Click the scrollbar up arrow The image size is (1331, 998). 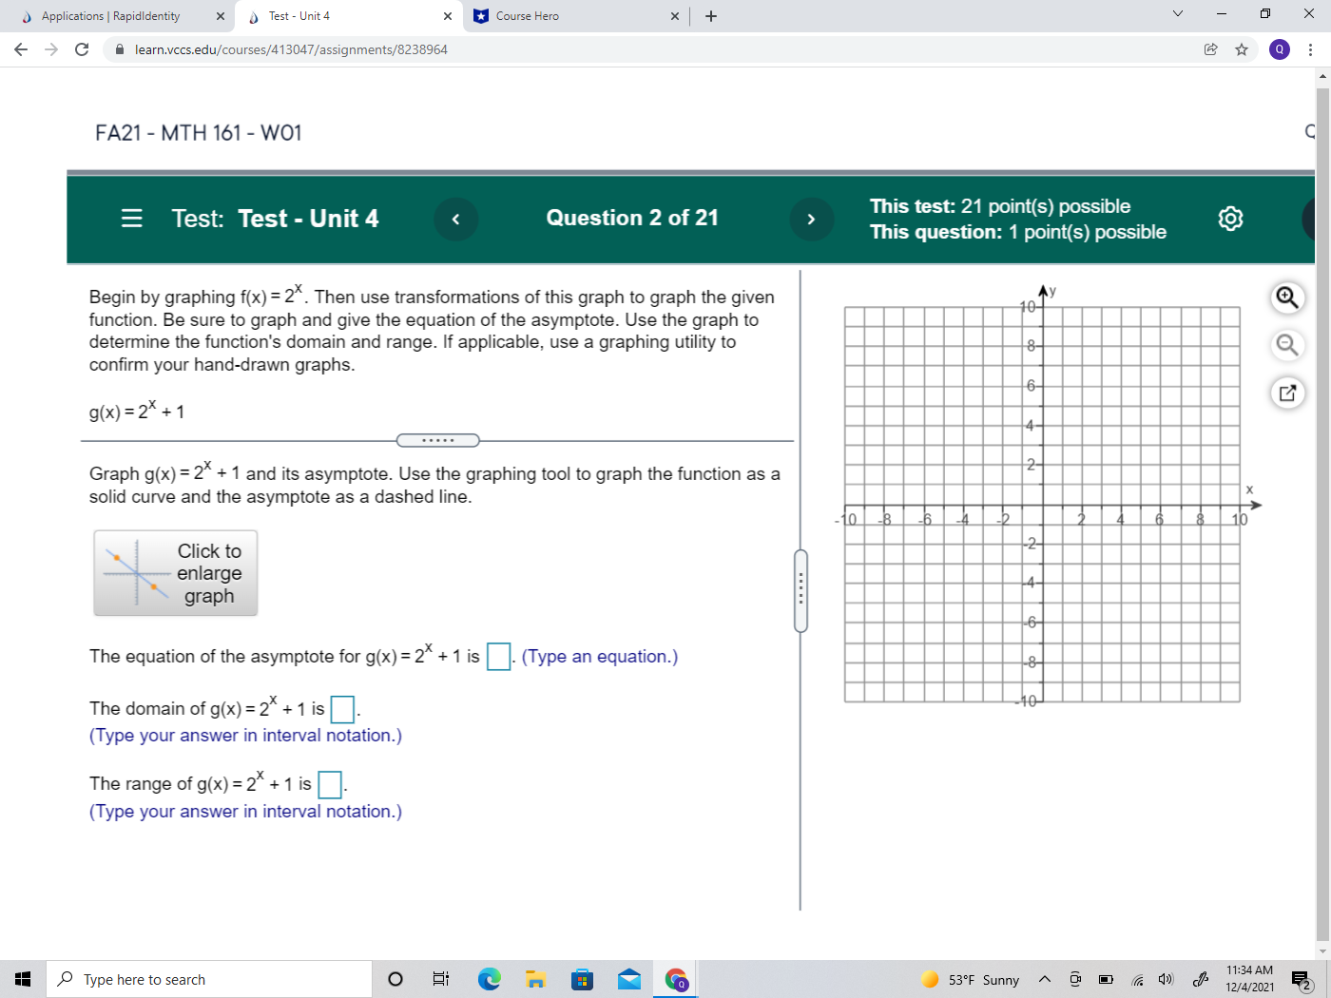pyautogui.click(x=1322, y=76)
